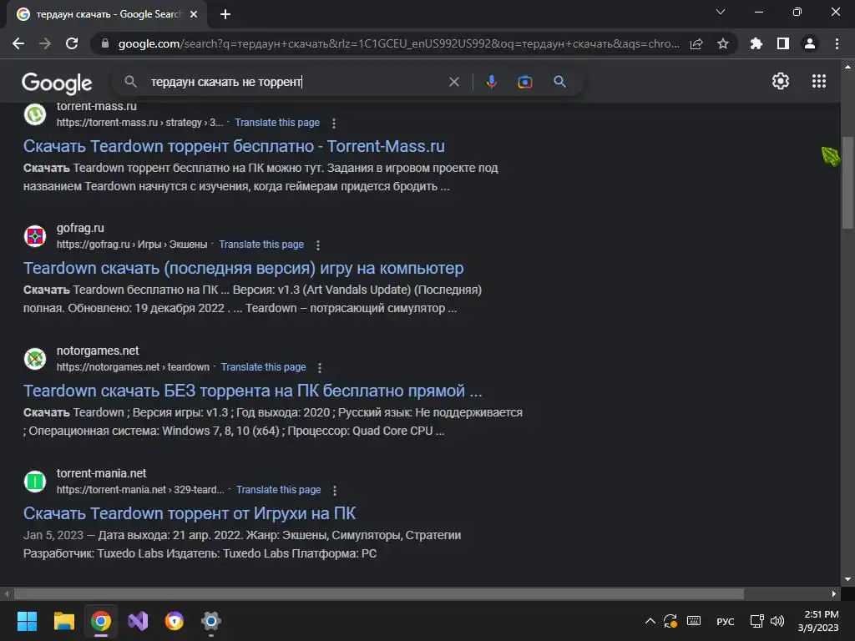Go back to previous page

point(18,43)
